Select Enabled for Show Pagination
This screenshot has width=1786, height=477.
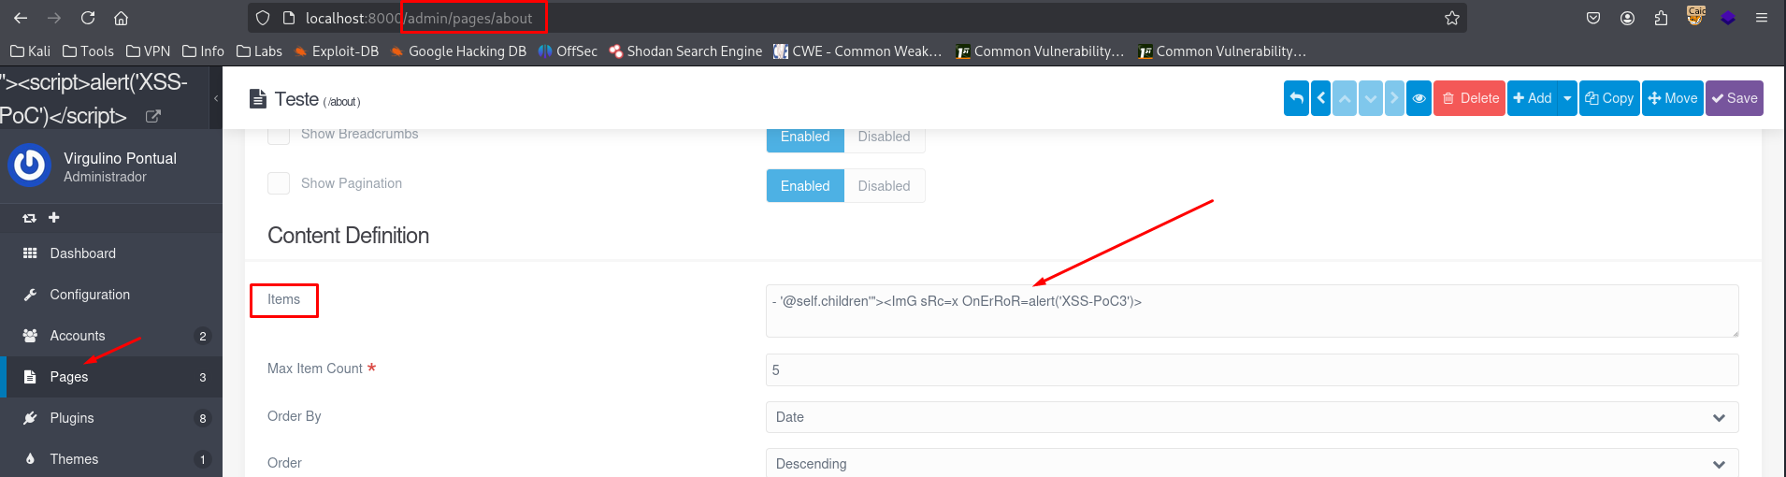[805, 186]
